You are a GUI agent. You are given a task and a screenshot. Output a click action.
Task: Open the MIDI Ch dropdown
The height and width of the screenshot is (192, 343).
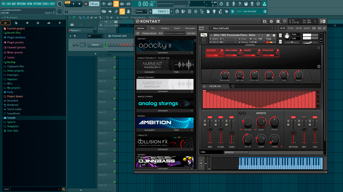point(224,42)
